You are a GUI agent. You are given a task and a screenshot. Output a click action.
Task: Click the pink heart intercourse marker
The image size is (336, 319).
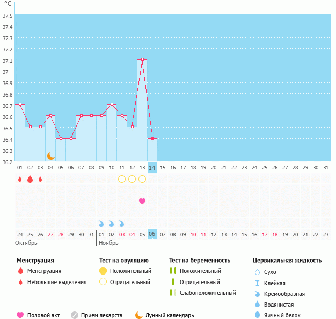pos(142,201)
